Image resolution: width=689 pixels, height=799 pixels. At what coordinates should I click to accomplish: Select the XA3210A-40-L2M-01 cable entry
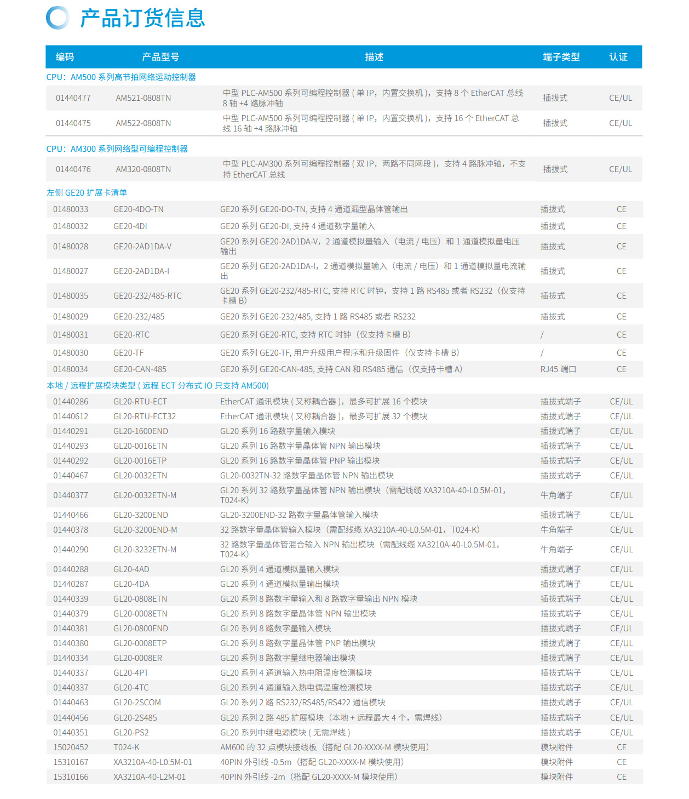[150, 777]
